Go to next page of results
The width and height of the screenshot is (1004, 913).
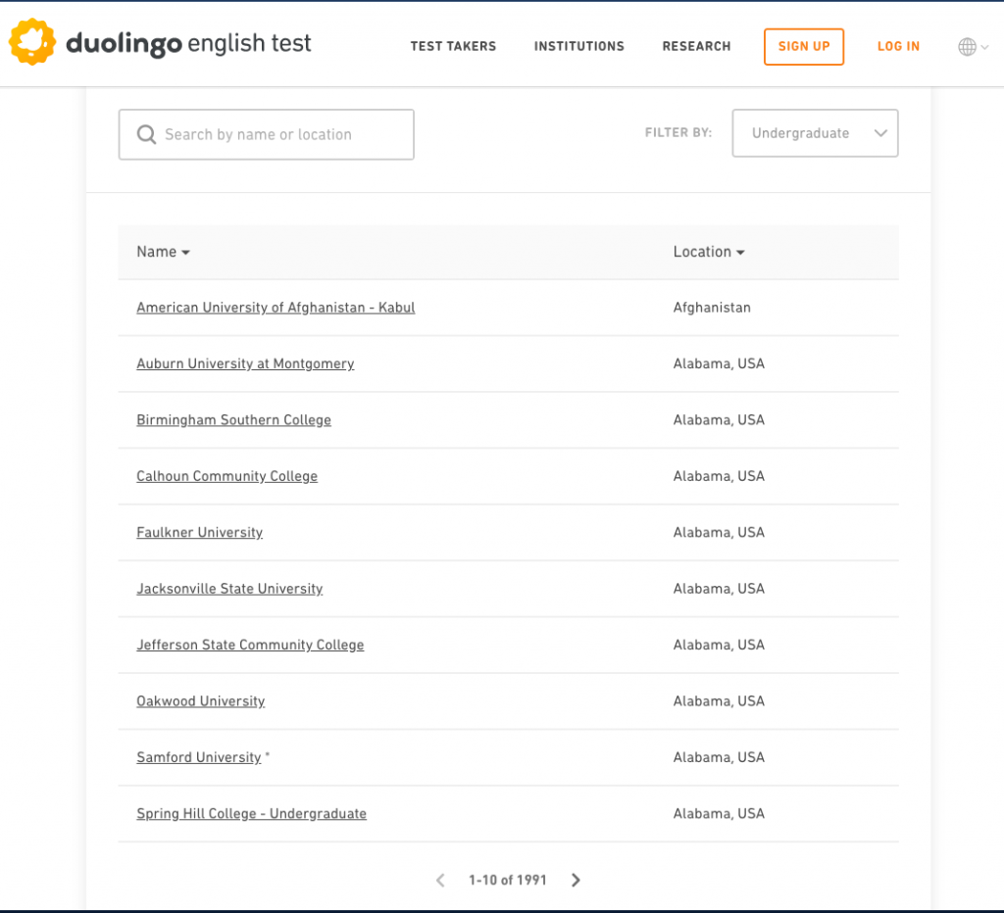[576, 880]
